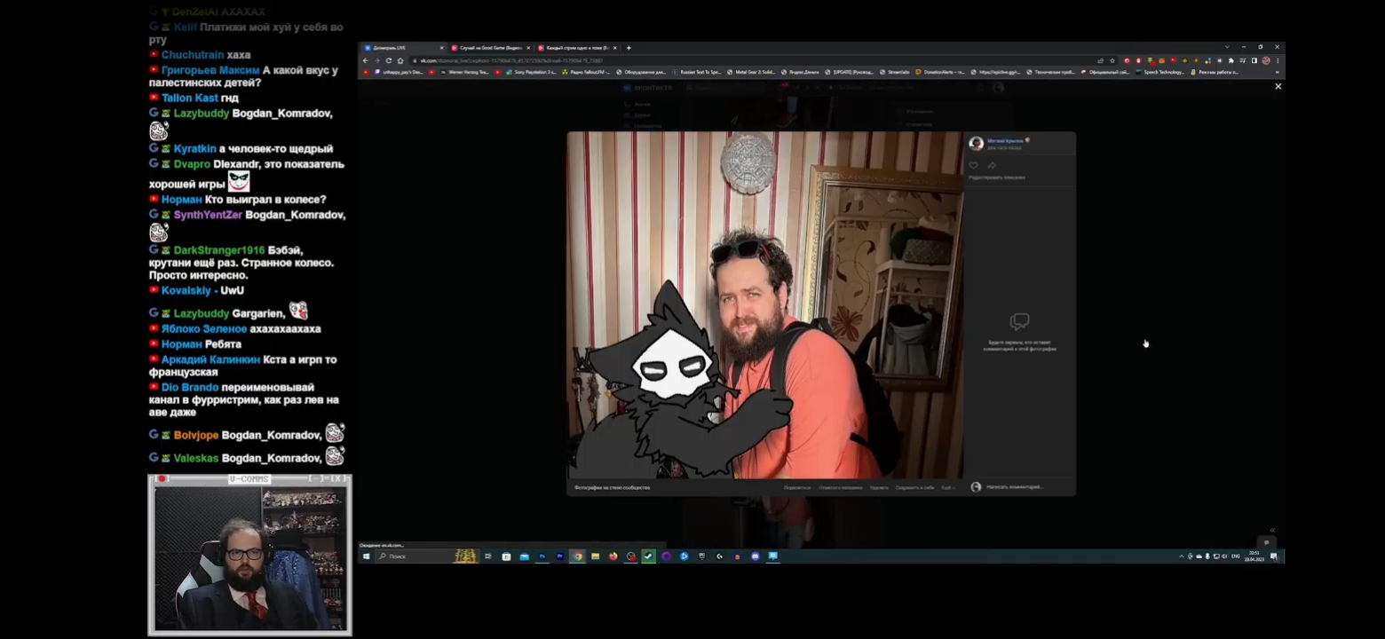This screenshot has height=639, width=1385.
Task: Open the Mail app on the taskbar
Action: [x=524, y=556]
